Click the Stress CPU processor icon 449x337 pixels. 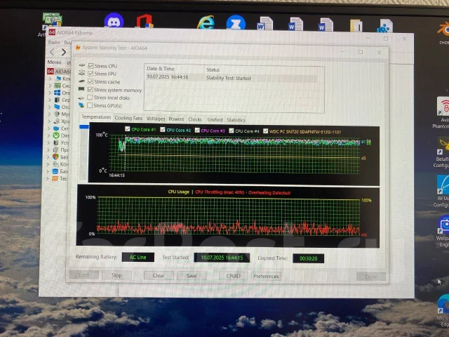[82, 65]
